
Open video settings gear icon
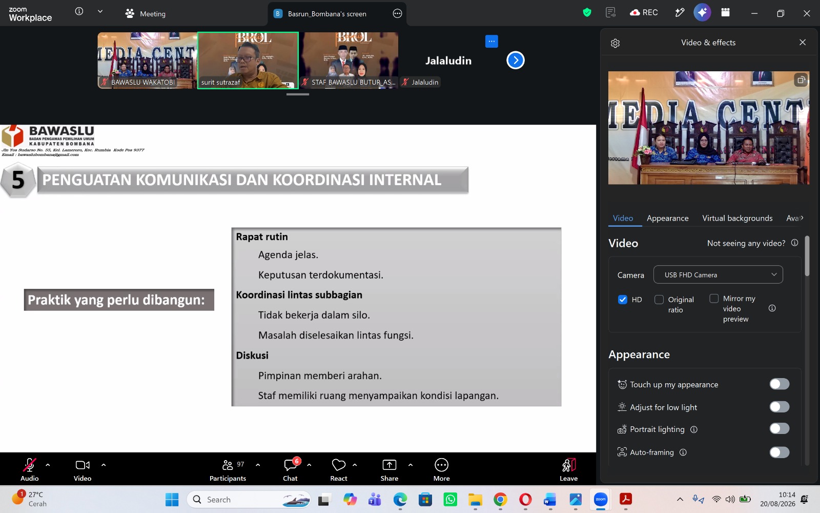[616, 43]
